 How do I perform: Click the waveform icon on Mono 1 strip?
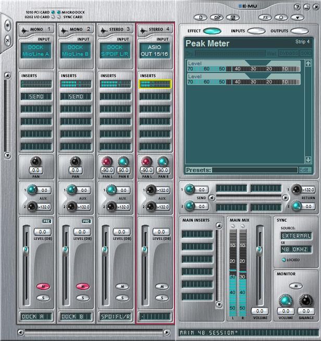click(25, 30)
